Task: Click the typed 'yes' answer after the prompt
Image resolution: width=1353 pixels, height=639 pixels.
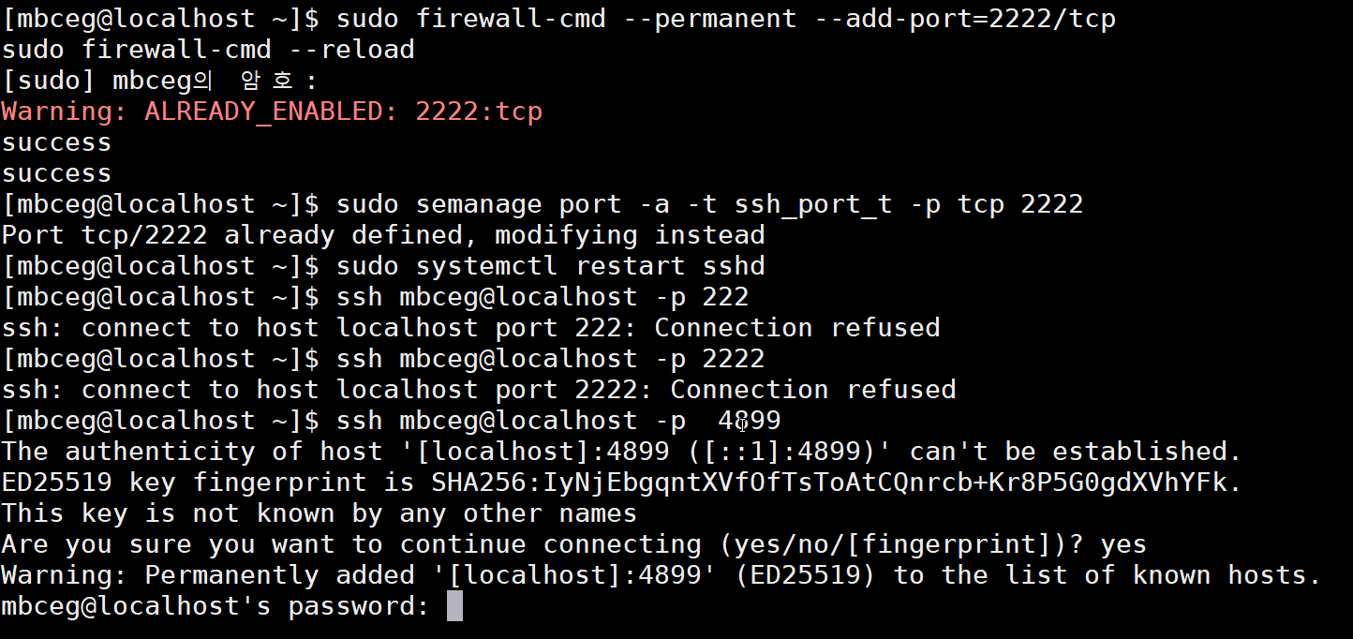Action: [x=1123, y=543]
